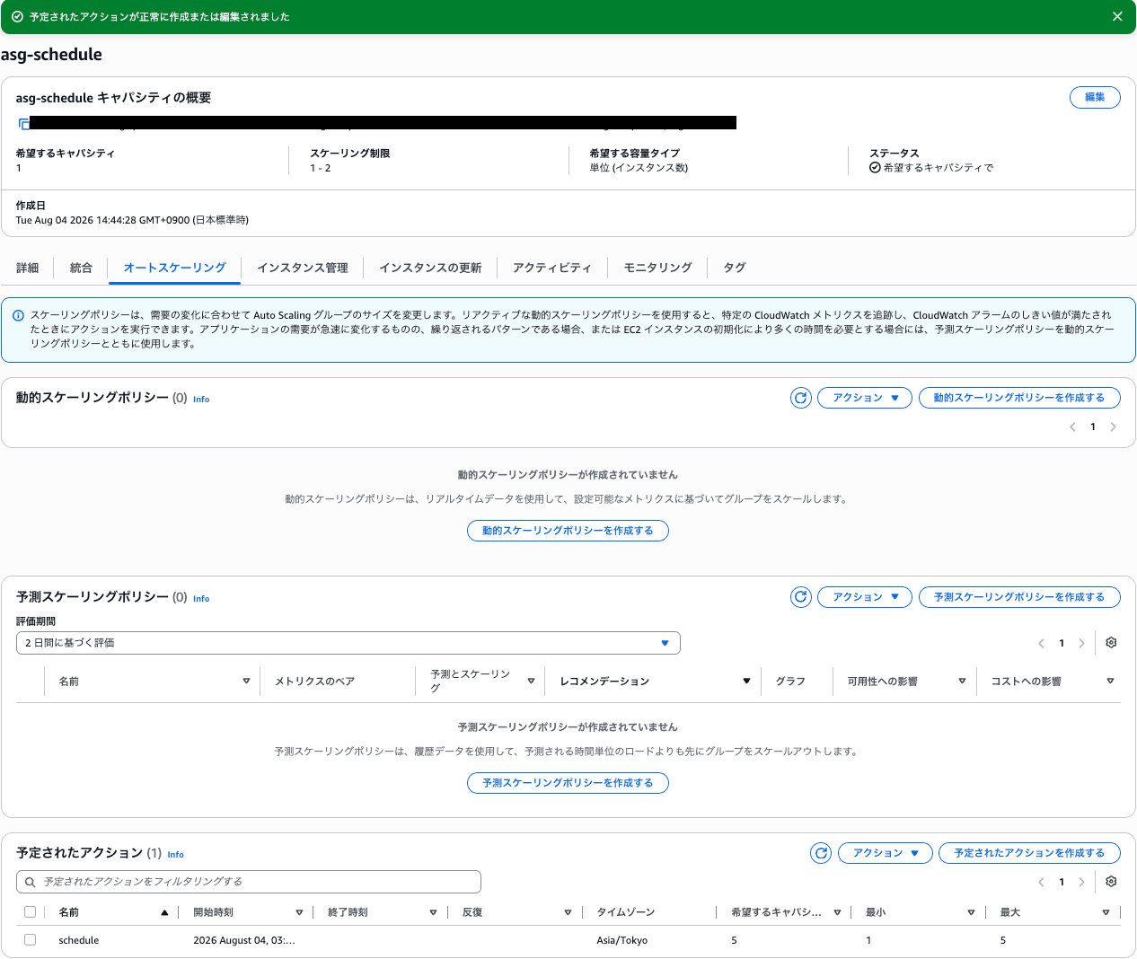Screen dimensions: 1137x959
Task: Select all scheduled actions with header checkbox
Action: [x=30, y=912]
